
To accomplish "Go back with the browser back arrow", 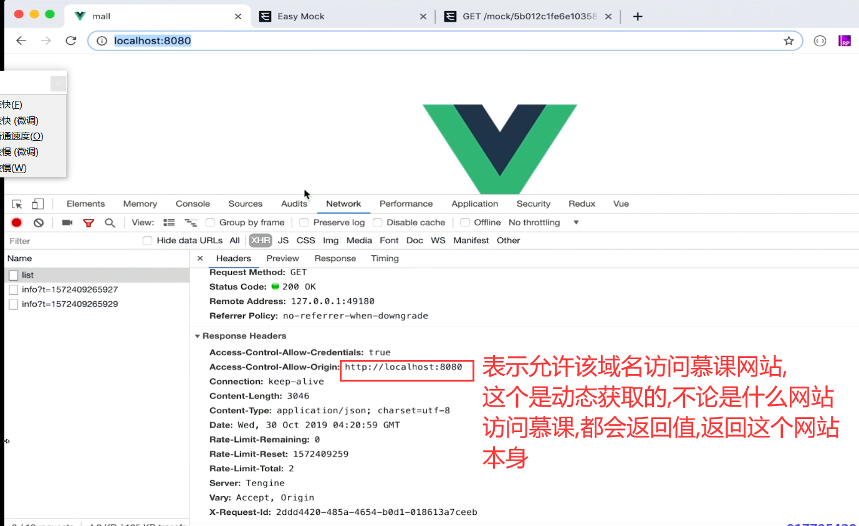I will coord(21,40).
